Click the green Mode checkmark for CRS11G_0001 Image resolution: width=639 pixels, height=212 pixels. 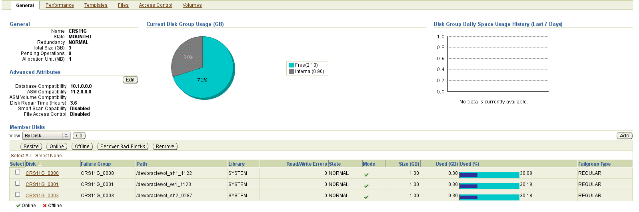click(x=366, y=186)
